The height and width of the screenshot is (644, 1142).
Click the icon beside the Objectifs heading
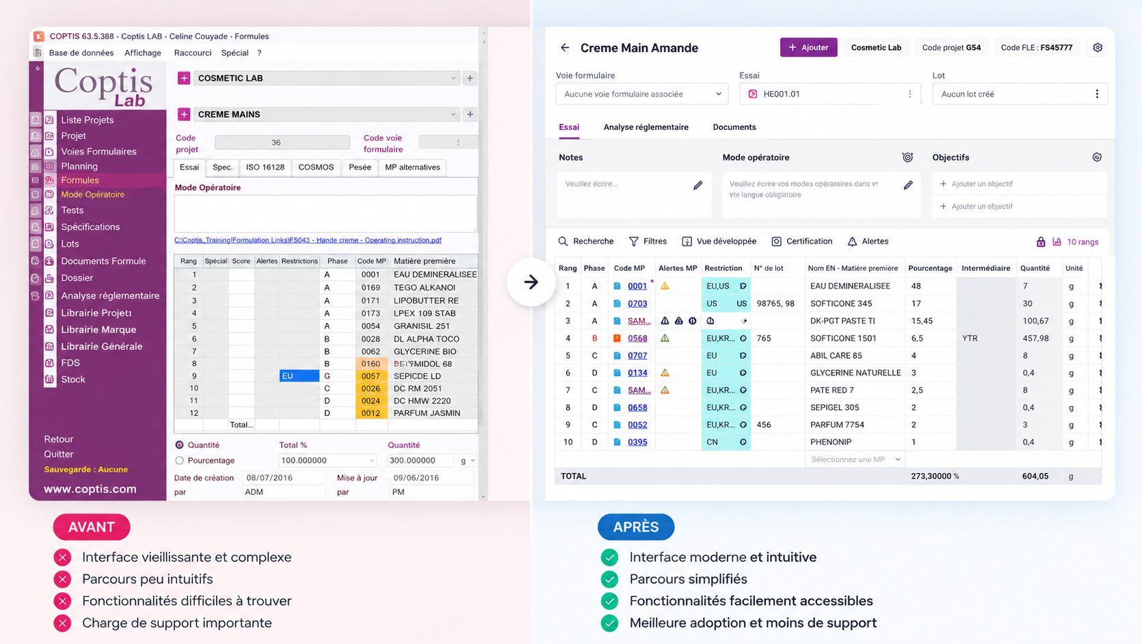(1097, 157)
